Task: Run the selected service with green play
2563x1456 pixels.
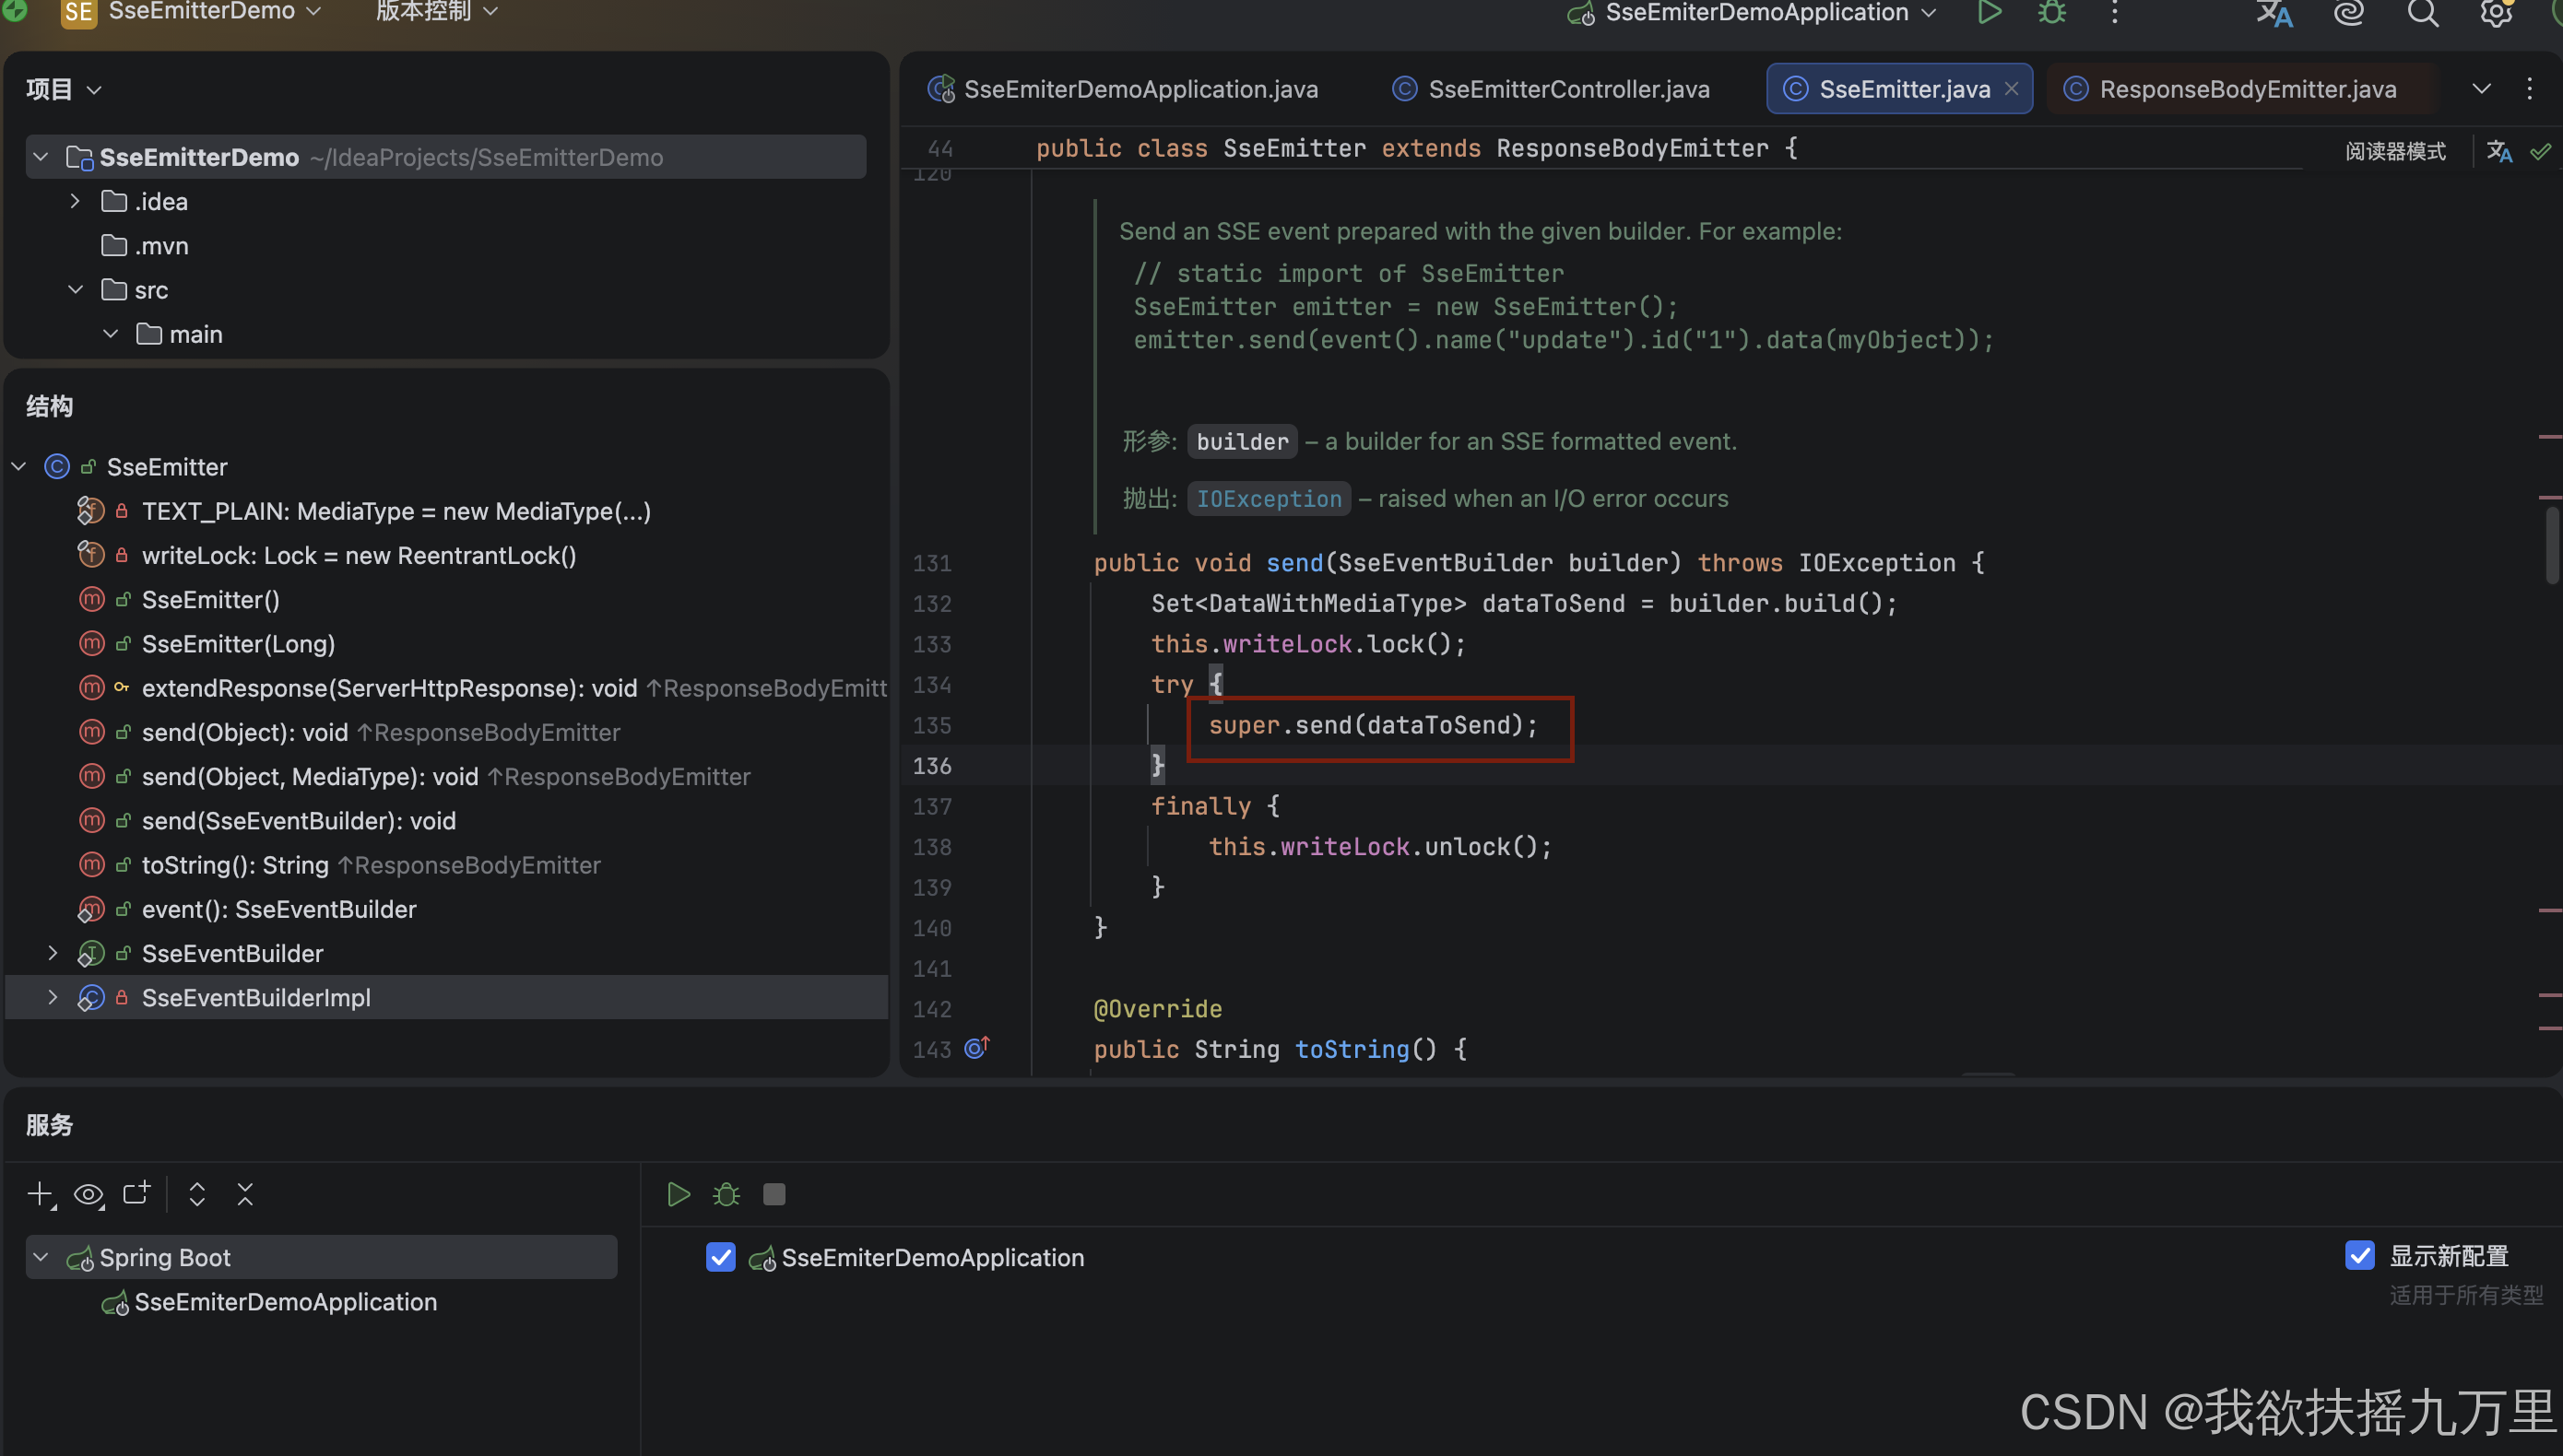Action: (679, 1194)
